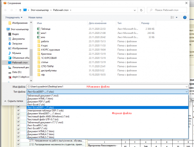Select Этот компьютер in the sidebar
The image size is (194, 147).
coord(18,29)
